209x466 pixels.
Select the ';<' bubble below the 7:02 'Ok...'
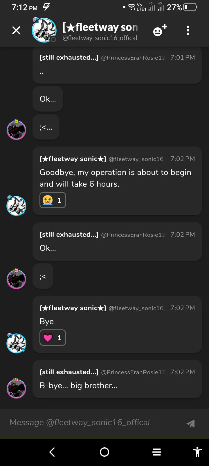click(x=43, y=276)
